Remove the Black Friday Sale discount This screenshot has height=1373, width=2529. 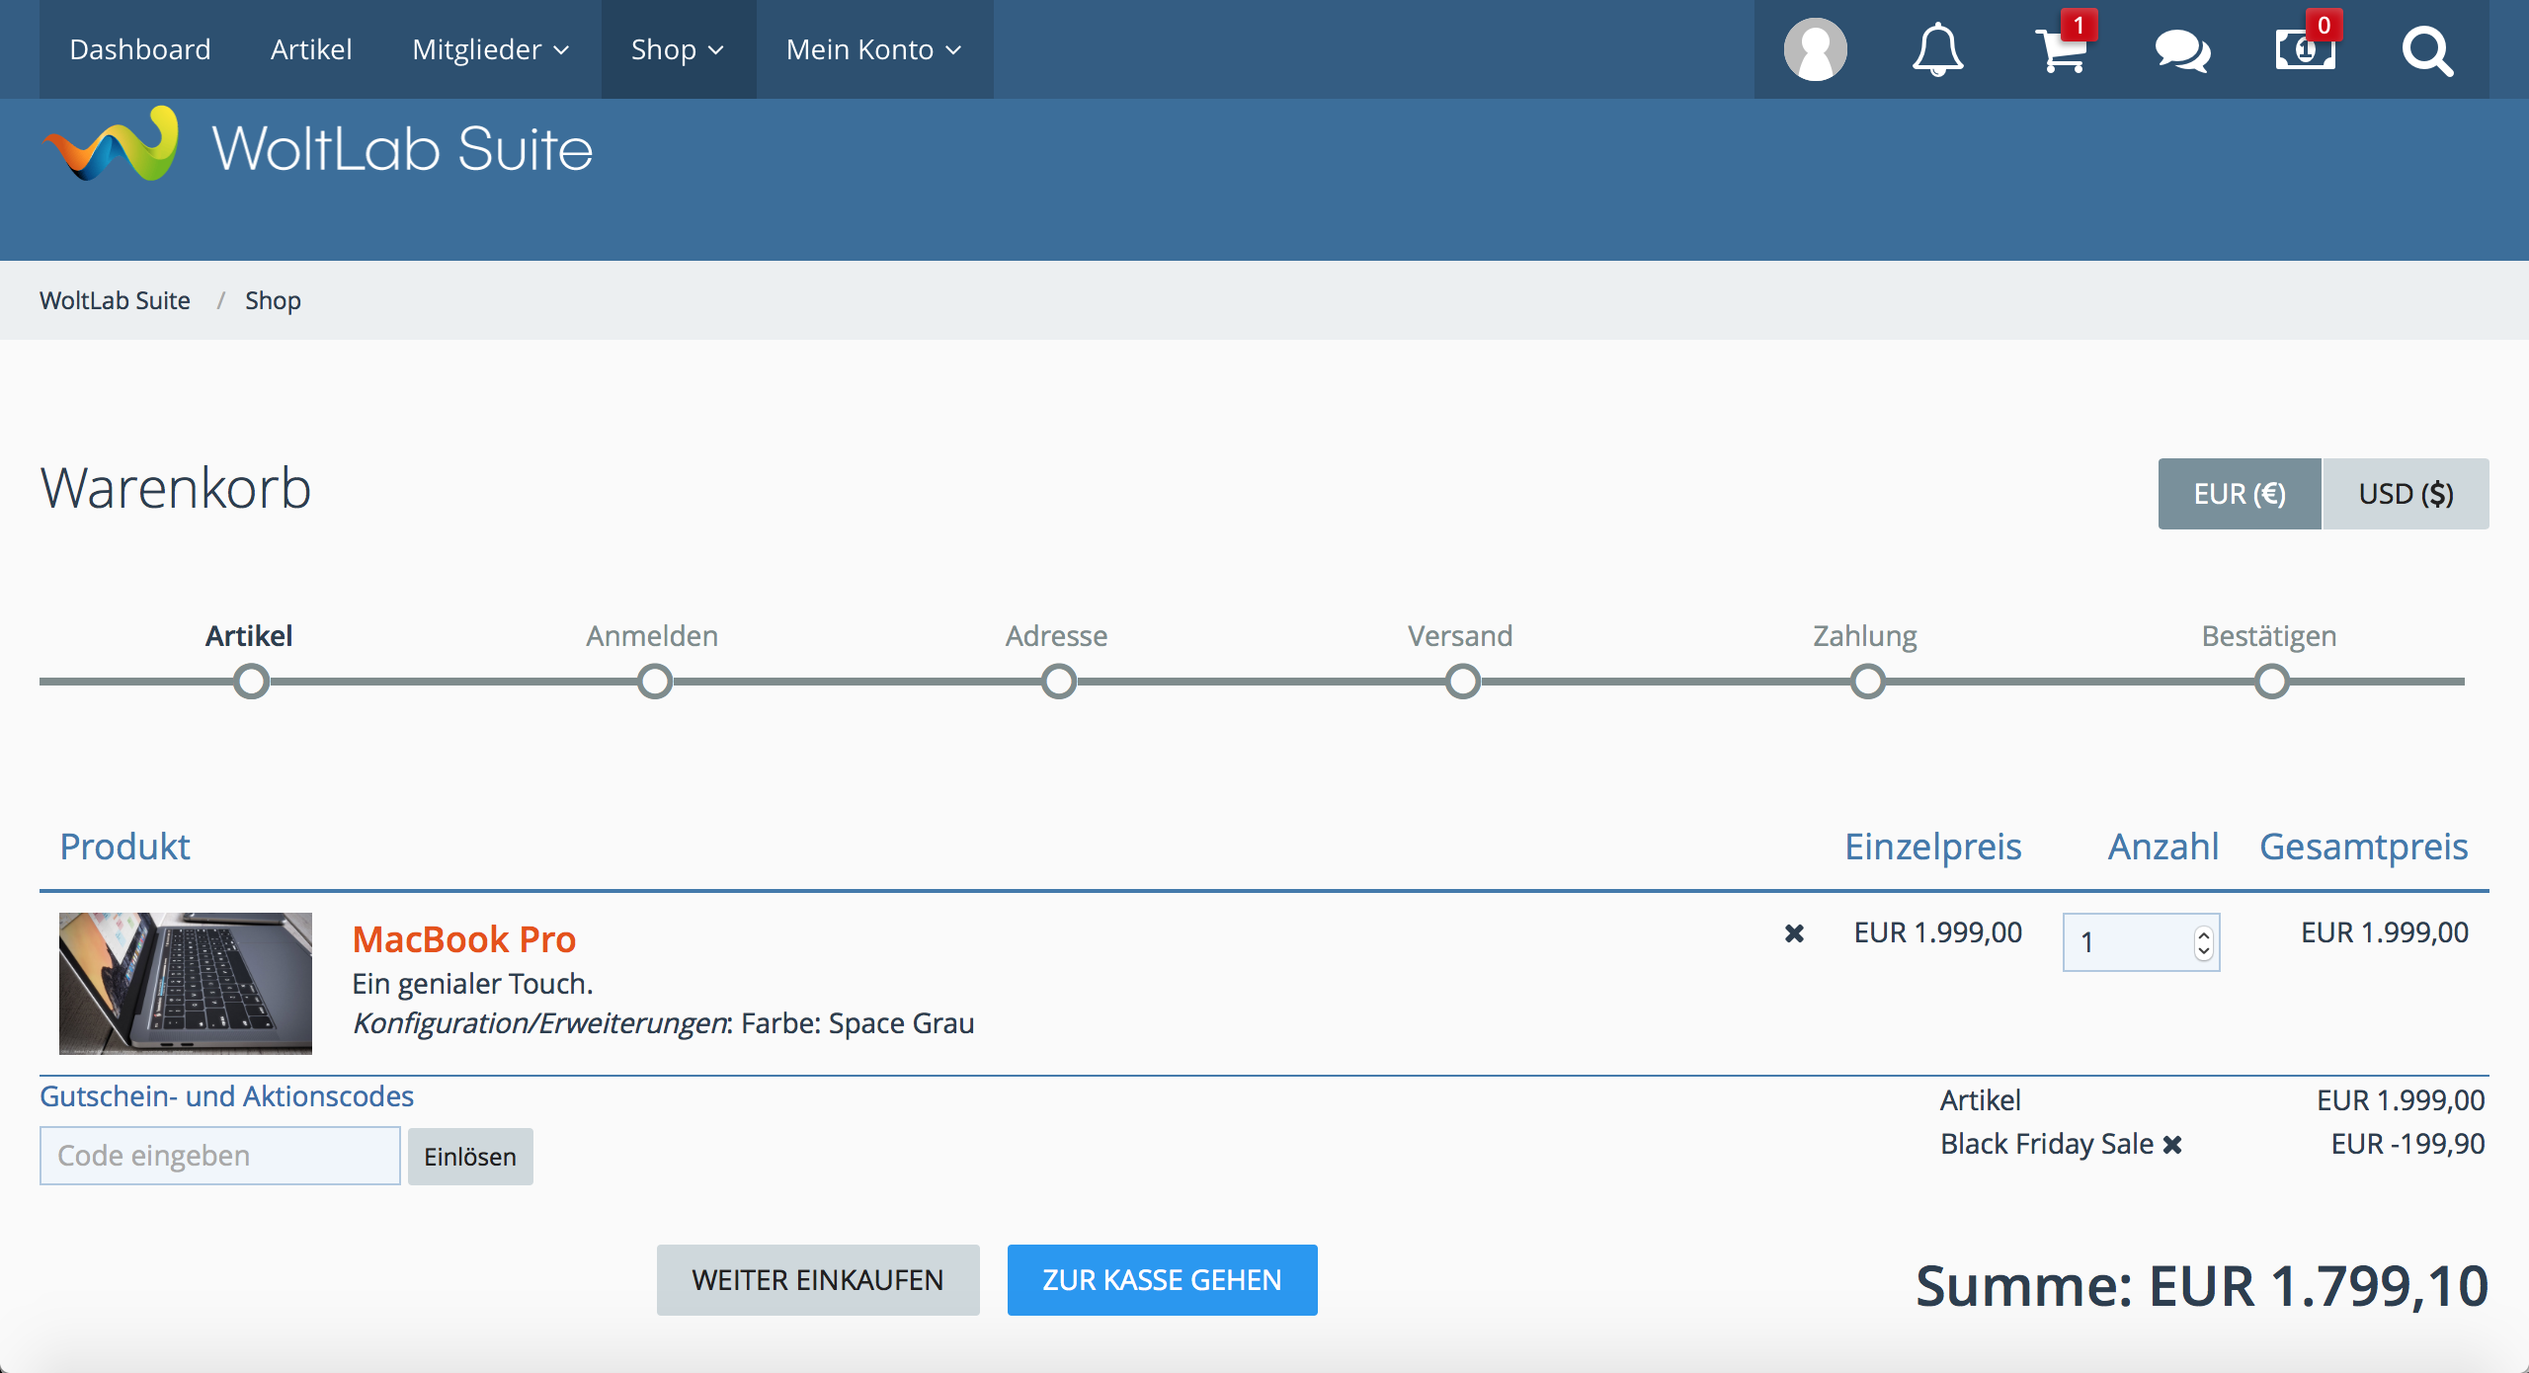coord(2172,1145)
